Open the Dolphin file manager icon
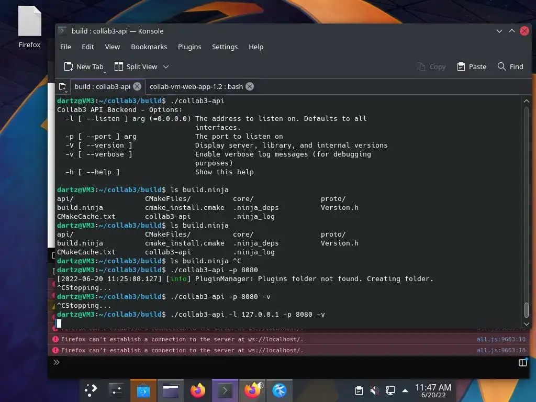The height and width of the screenshot is (402, 536). pos(170,390)
